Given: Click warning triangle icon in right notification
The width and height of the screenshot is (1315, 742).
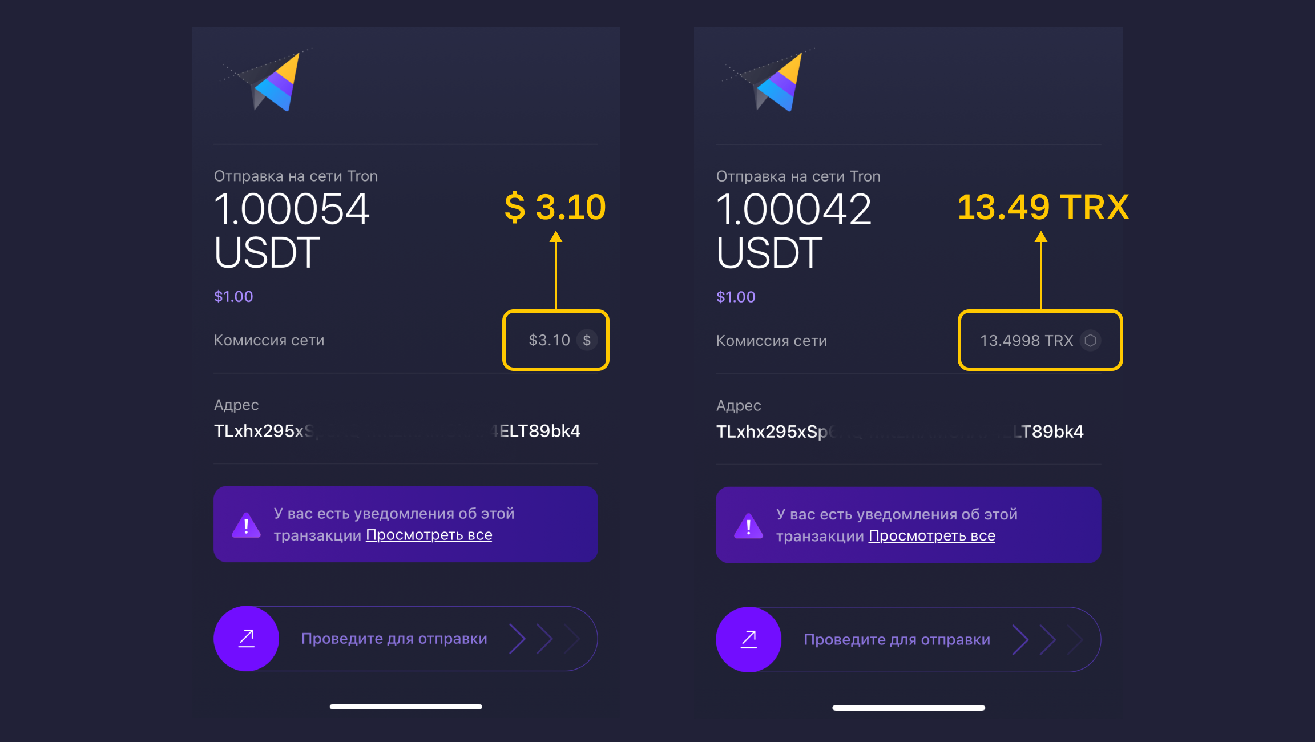Looking at the screenshot, I should click(748, 526).
